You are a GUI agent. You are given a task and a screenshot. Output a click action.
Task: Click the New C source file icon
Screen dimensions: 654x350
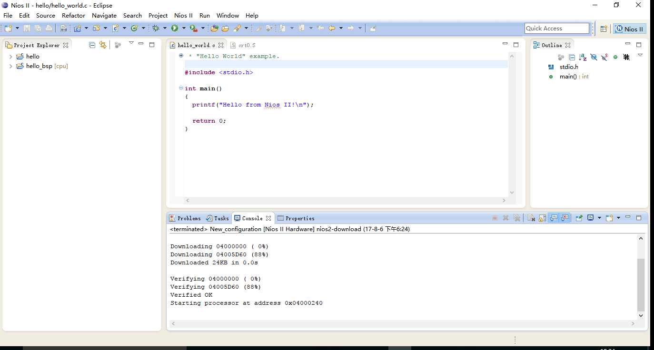pyautogui.click(x=115, y=28)
